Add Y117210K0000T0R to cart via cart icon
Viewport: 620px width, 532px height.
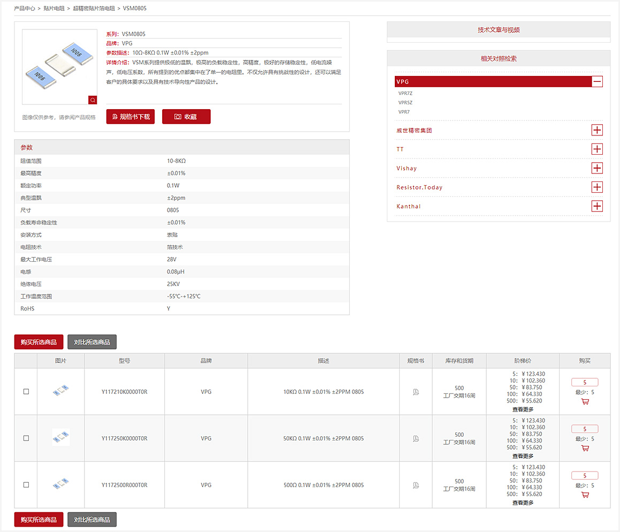[x=585, y=401]
